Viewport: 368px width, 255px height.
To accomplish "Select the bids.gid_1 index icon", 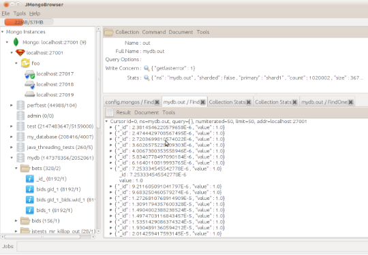I will pyautogui.click(x=30, y=189).
